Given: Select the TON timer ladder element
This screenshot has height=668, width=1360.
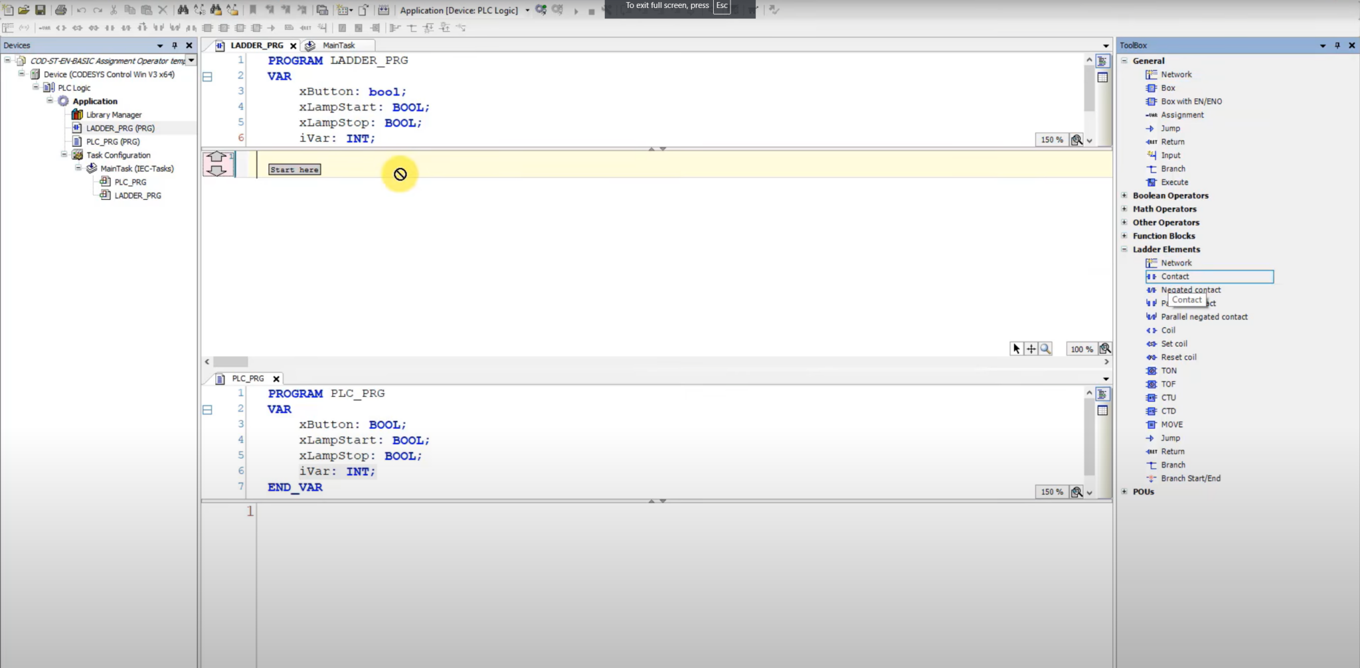Looking at the screenshot, I should 1168,371.
